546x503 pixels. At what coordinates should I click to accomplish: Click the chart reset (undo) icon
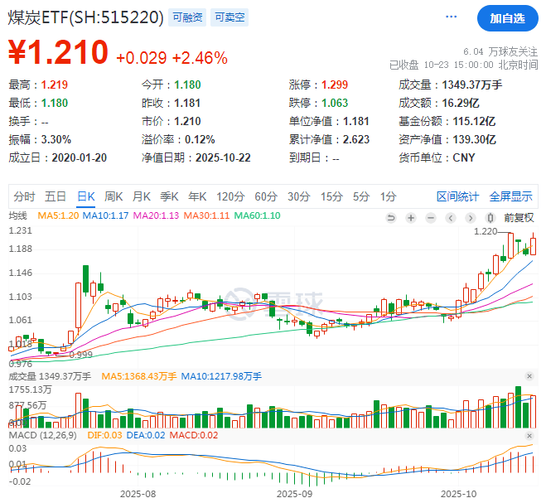coord(393,218)
